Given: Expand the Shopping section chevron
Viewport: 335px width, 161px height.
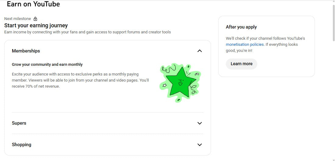Looking at the screenshot, I should [200, 145].
